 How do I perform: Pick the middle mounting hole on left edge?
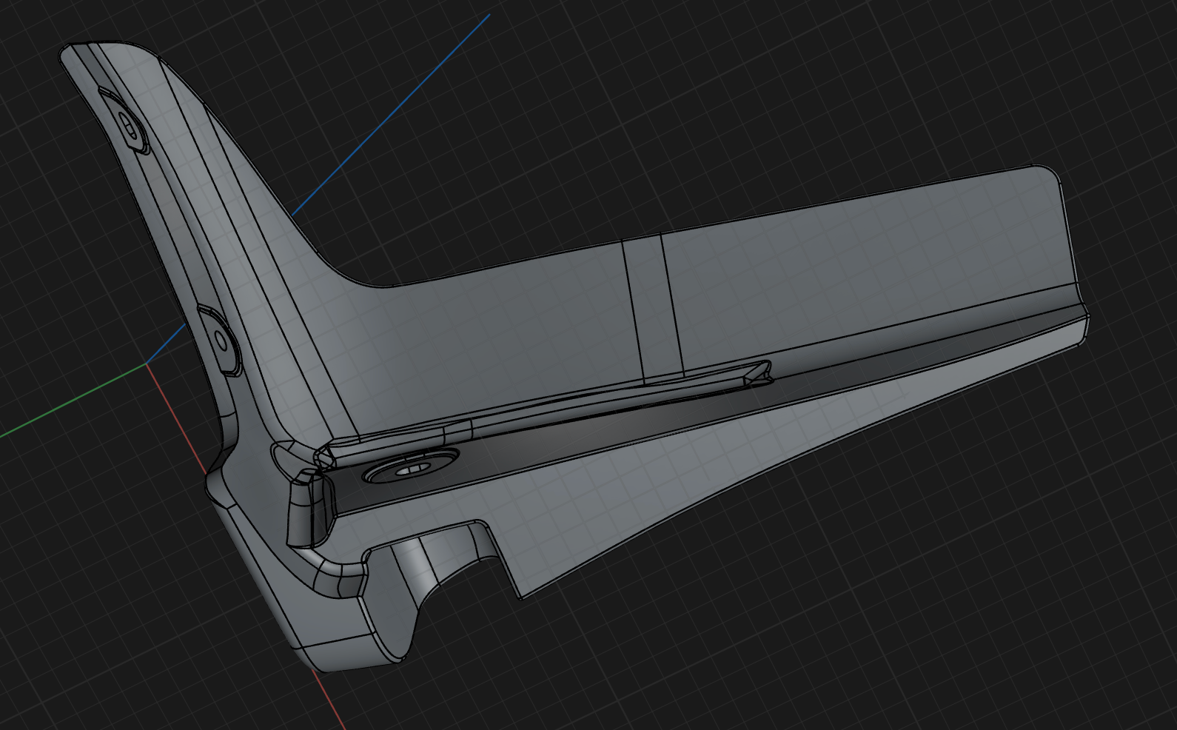pos(221,341)
